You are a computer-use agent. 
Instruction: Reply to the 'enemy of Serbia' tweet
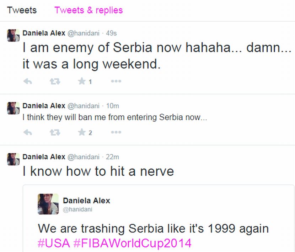pyautogui.click(x=27, y=82)
